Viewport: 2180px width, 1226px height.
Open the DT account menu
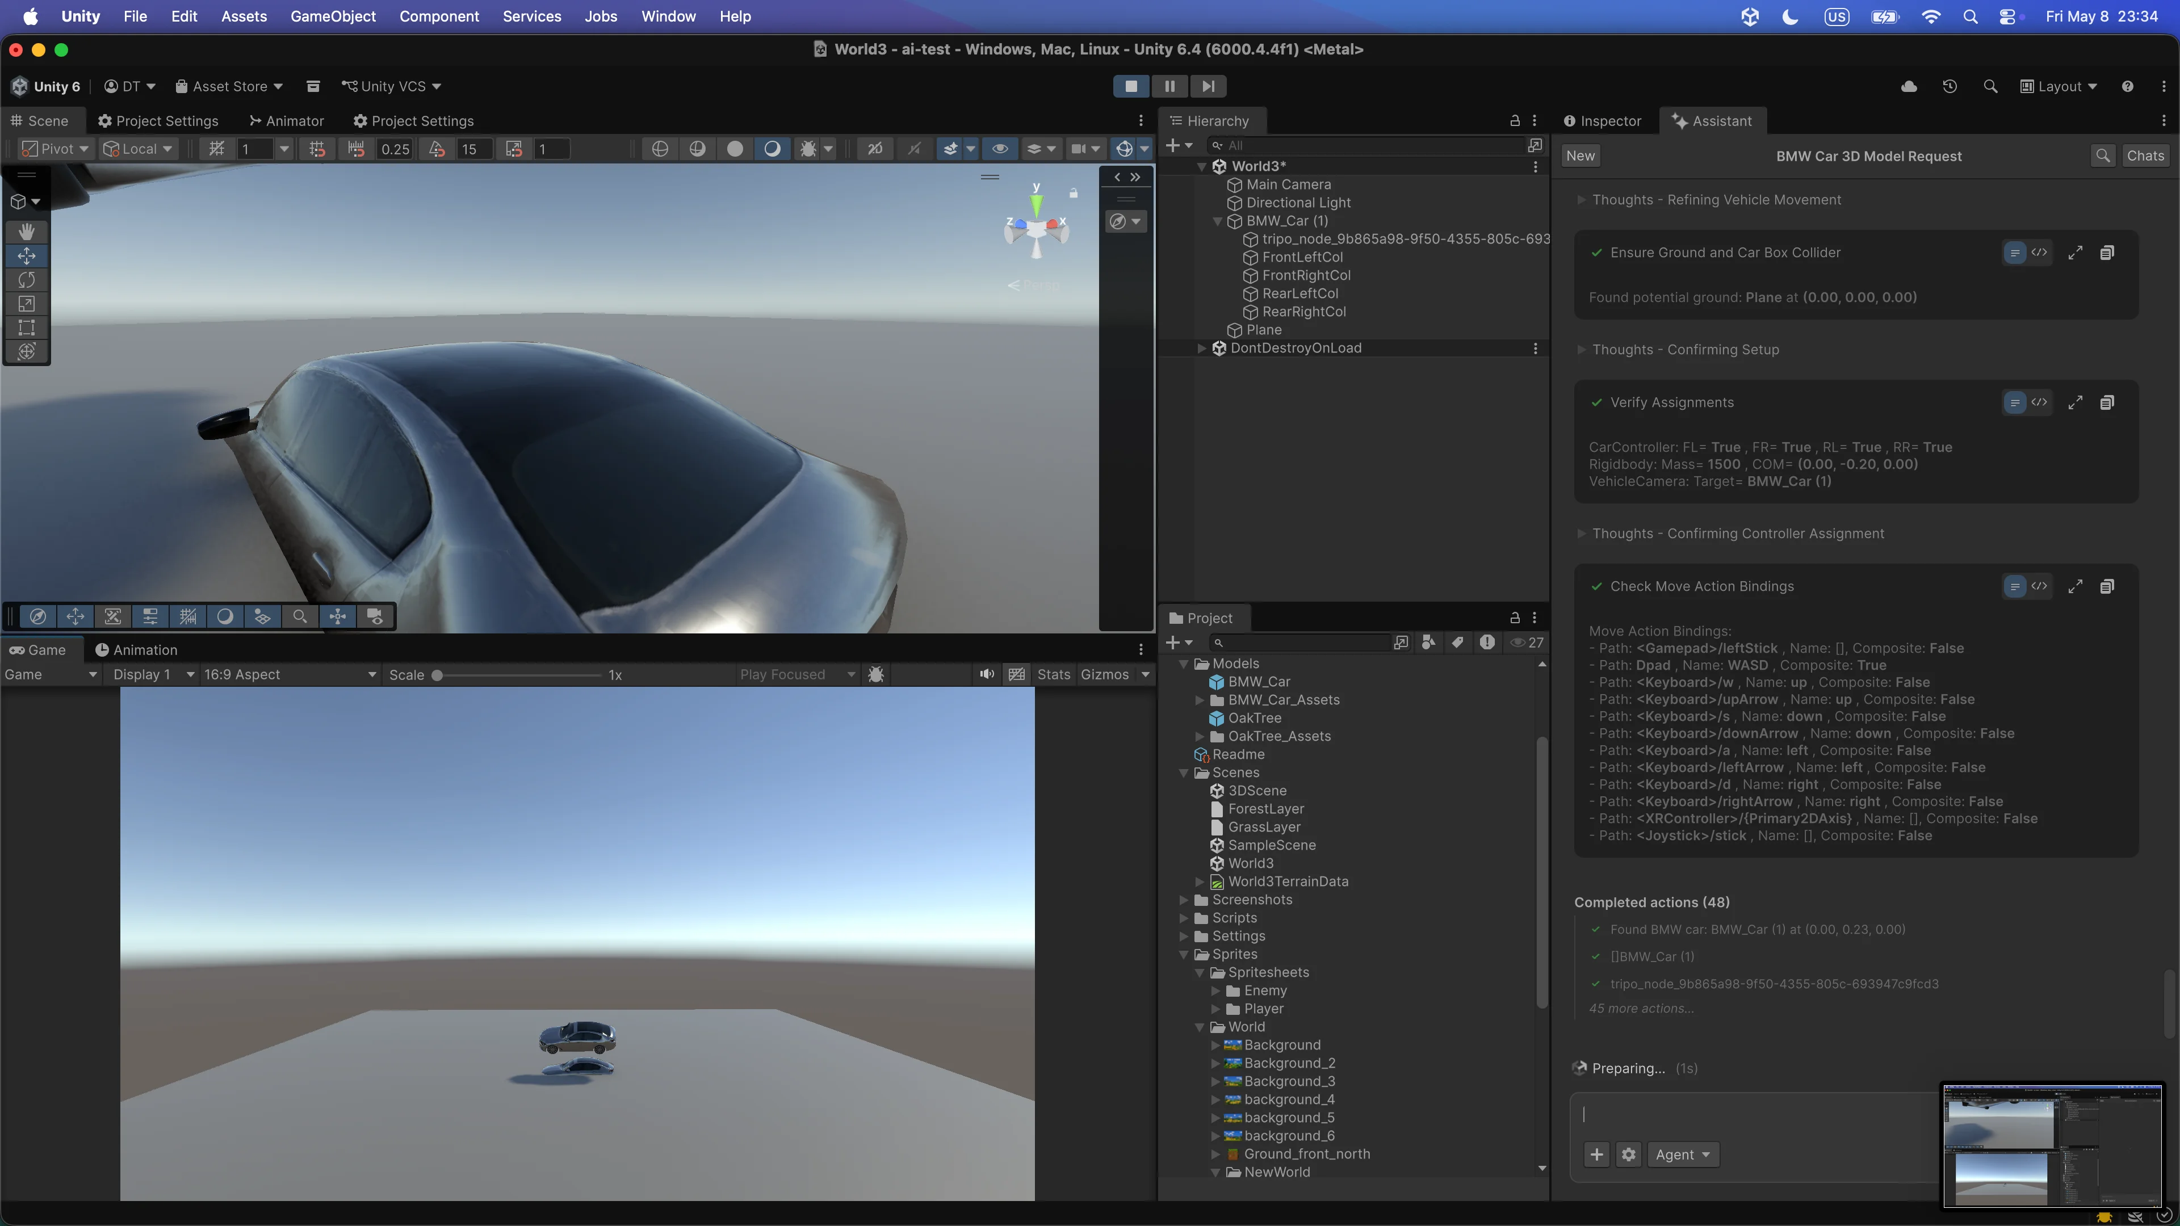click(129, 86)
